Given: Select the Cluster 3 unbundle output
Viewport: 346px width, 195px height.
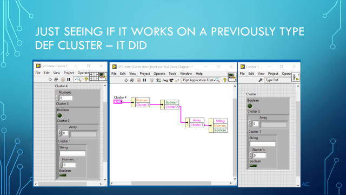Looking at the screenshot, I should coord(142,105).
